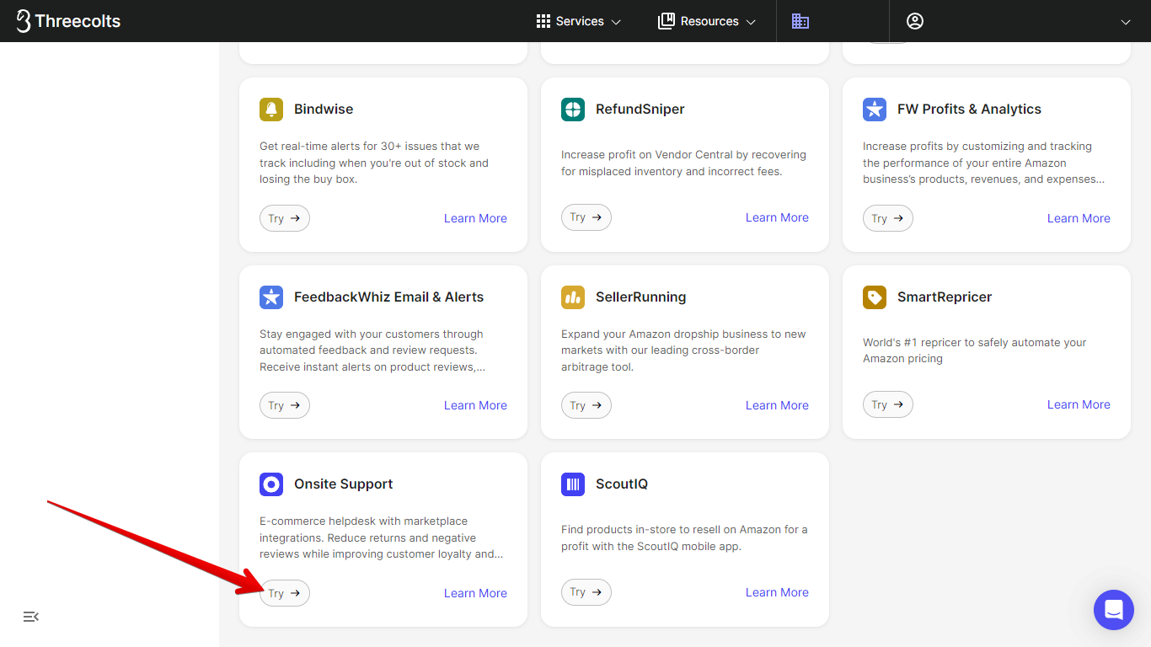
Task: Try FeedbackWhiz Email & Alerts
Action: coord(285,405)
